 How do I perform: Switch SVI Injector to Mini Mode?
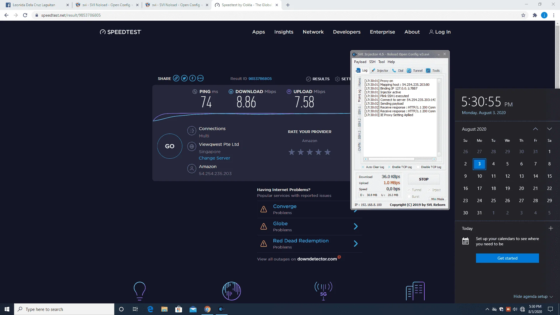(437, 199)
